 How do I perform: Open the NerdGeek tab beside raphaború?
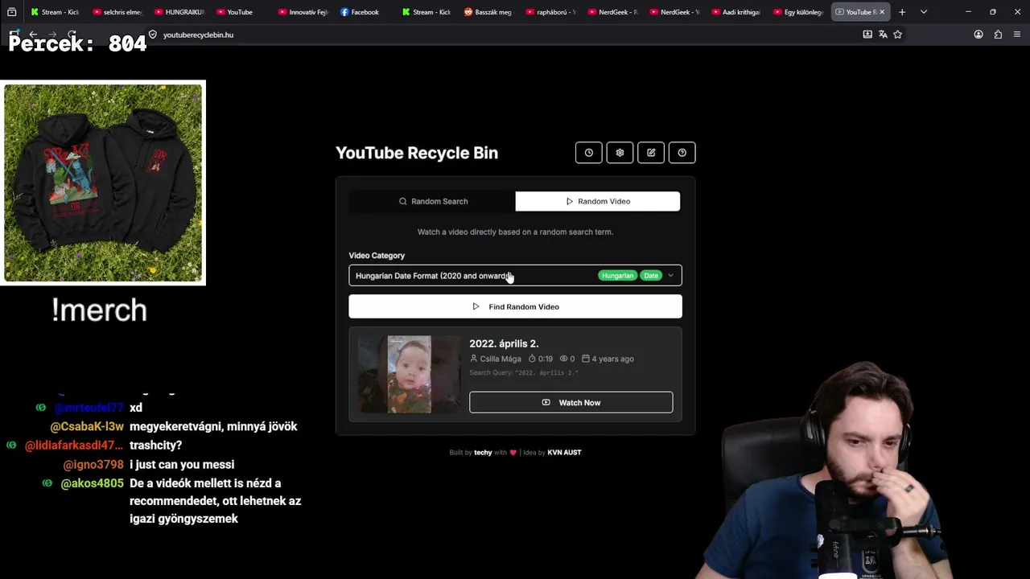click(x=612, y=12)
